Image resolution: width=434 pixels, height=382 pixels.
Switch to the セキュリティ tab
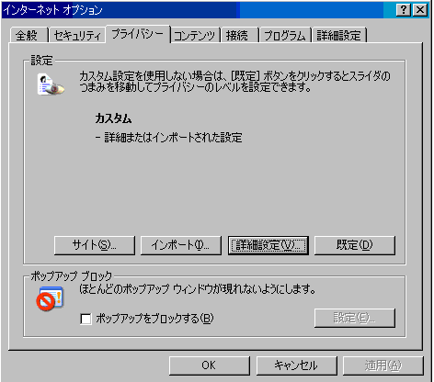coord(77,35)
